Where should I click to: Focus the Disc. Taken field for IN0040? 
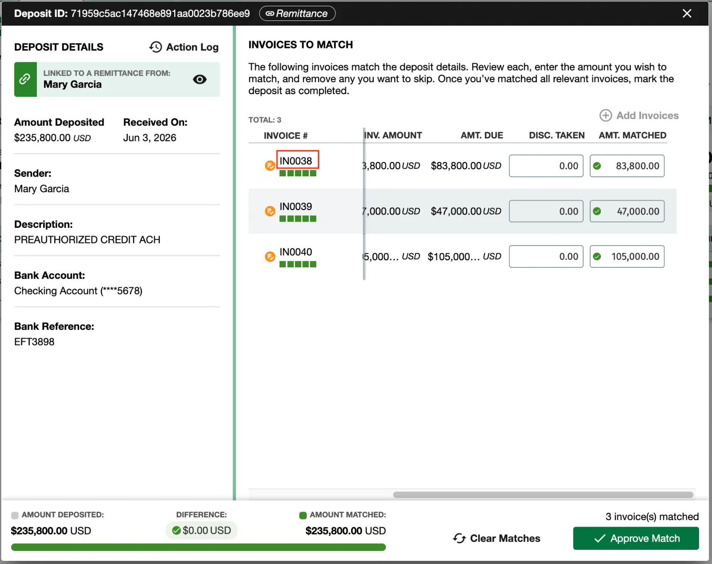[546, 256]
